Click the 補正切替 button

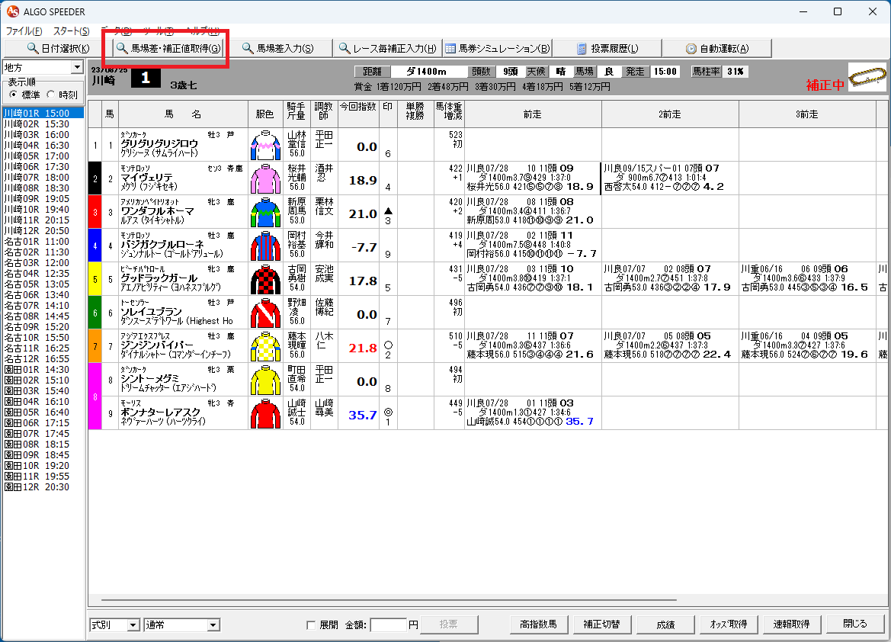(601, 624)
